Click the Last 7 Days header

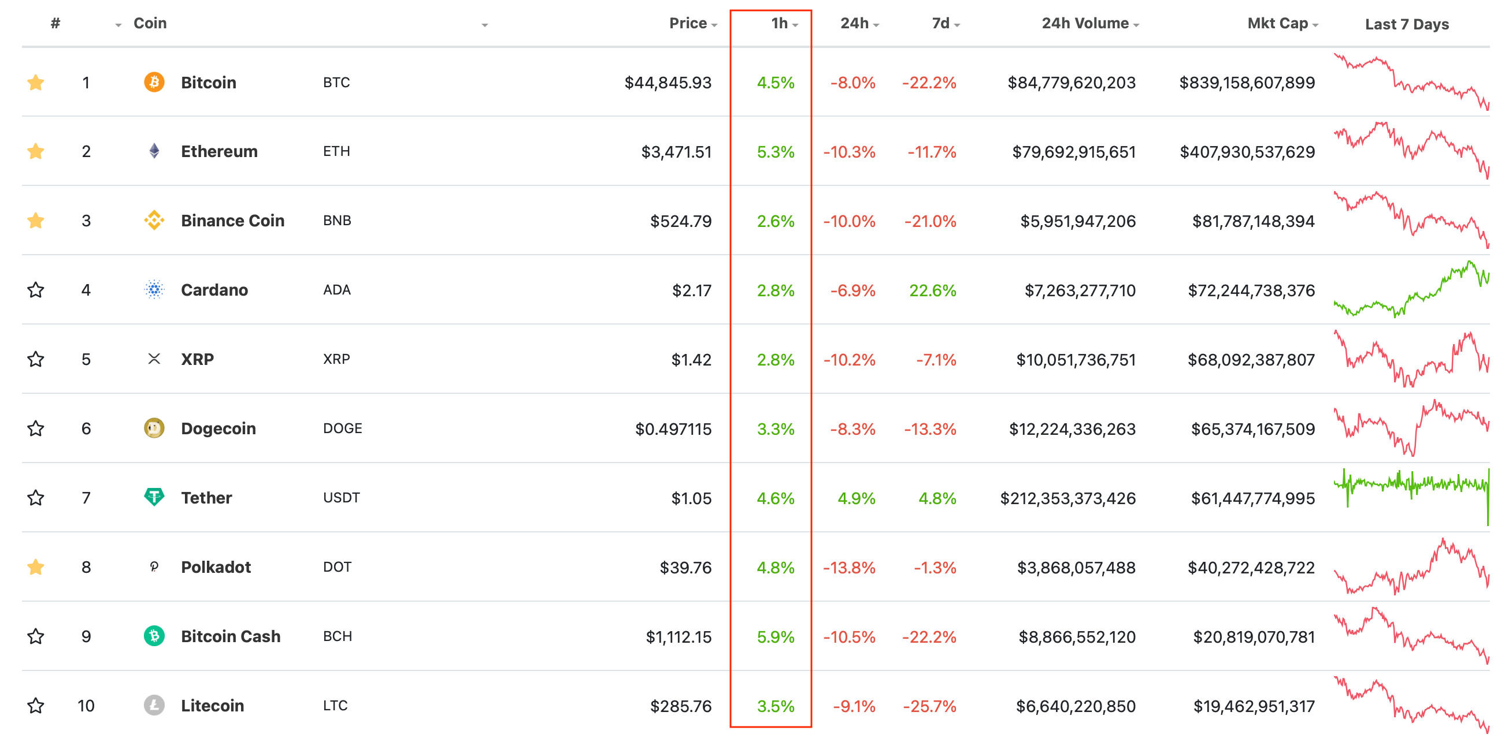1407,24
